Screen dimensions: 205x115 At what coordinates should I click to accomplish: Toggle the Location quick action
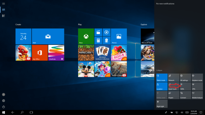[162, 86]
